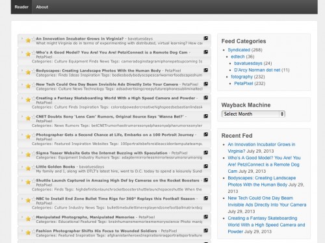Viewport: 325px width, 243px height.
Task: Expand the PetziConnect Dog Cam entry arrow
Action: 22,52
